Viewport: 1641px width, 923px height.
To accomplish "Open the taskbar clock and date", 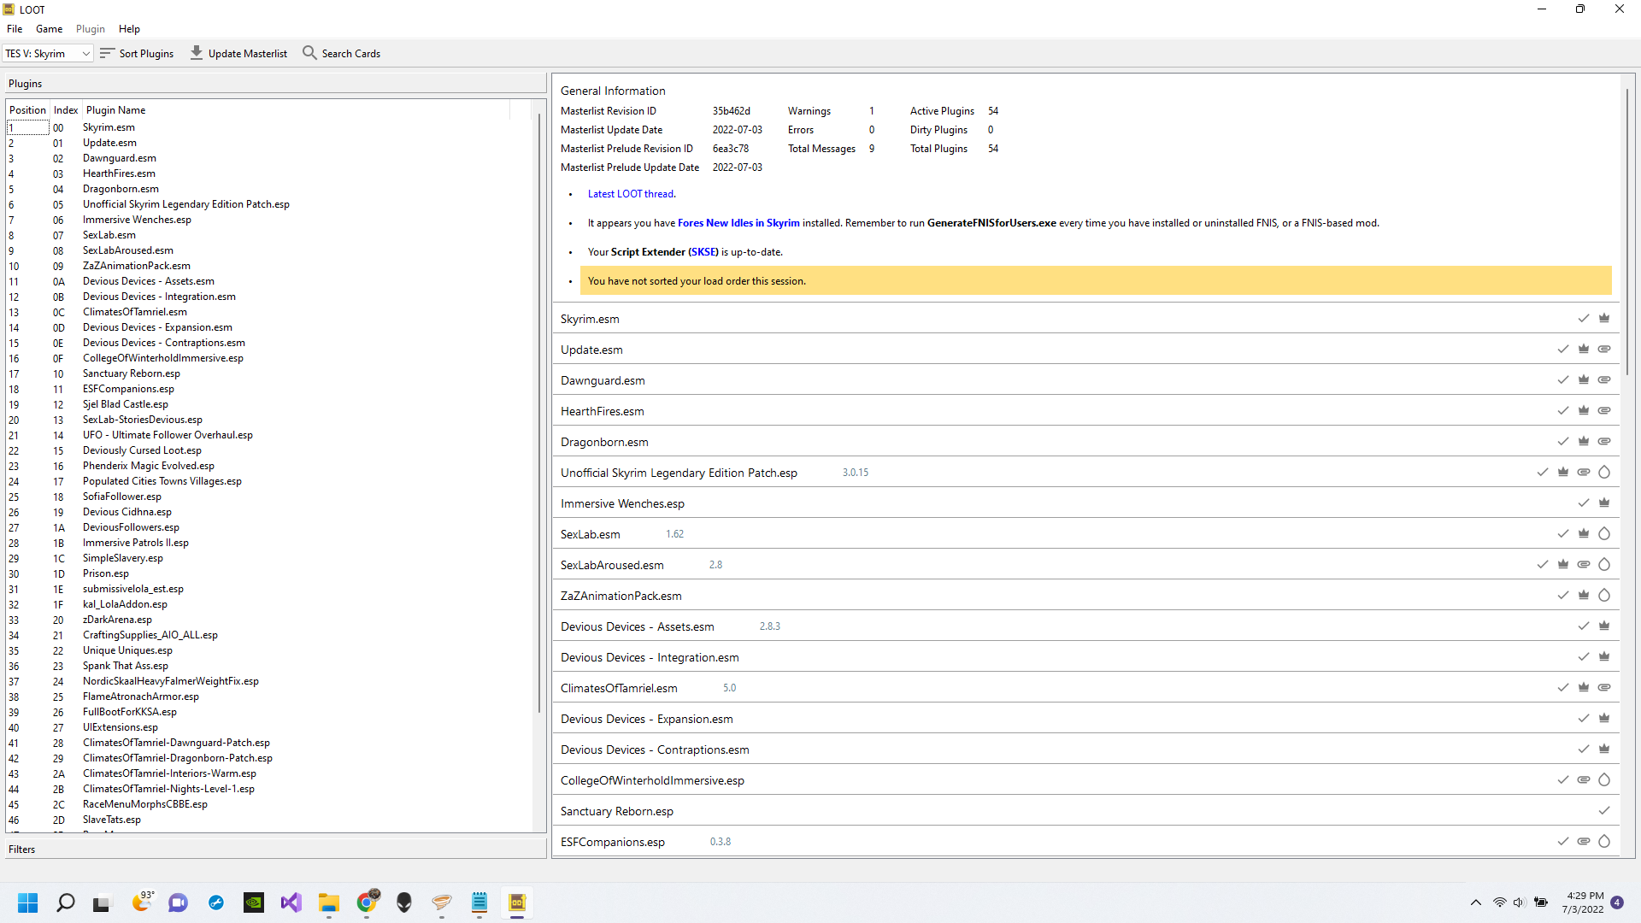I will point(1584,902).
